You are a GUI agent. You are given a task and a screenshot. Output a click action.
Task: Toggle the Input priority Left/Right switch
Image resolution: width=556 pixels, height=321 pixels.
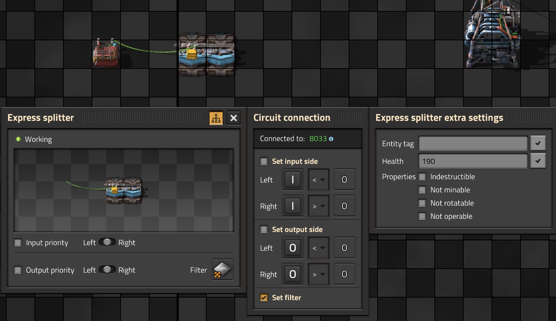click(107, 242)
